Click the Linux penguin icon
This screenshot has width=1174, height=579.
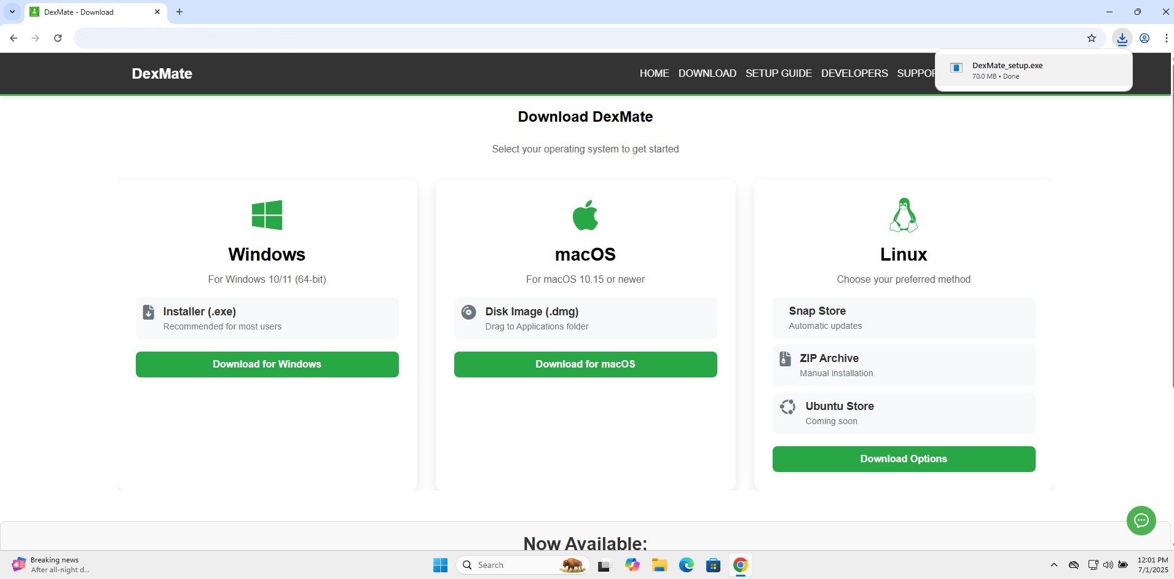(904, 215)
